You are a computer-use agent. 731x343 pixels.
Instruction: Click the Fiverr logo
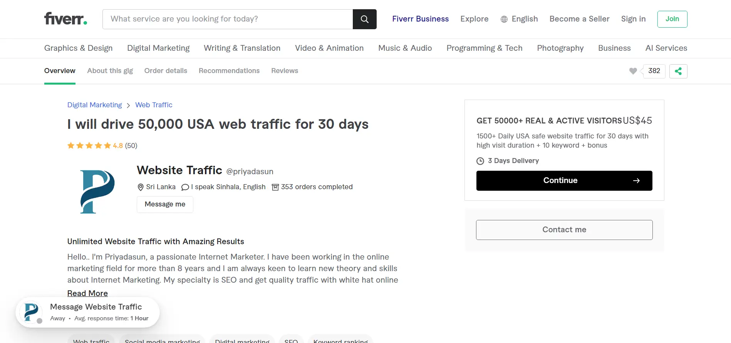tap(65, 18)
